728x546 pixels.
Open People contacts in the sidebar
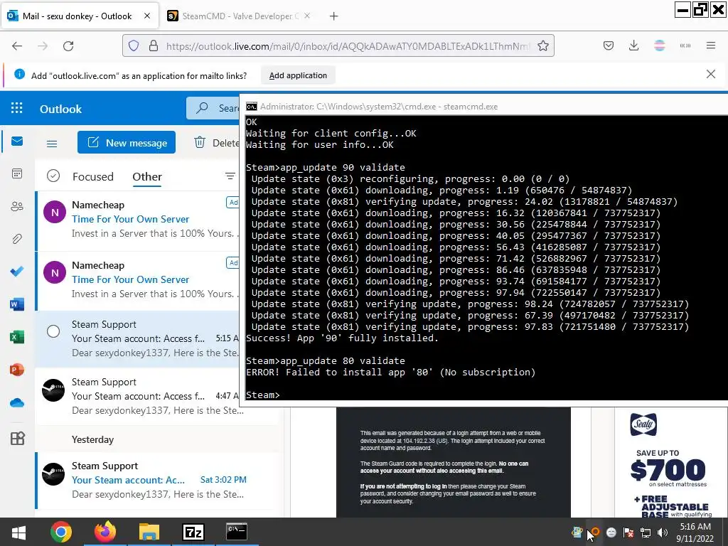pos(17,206)
